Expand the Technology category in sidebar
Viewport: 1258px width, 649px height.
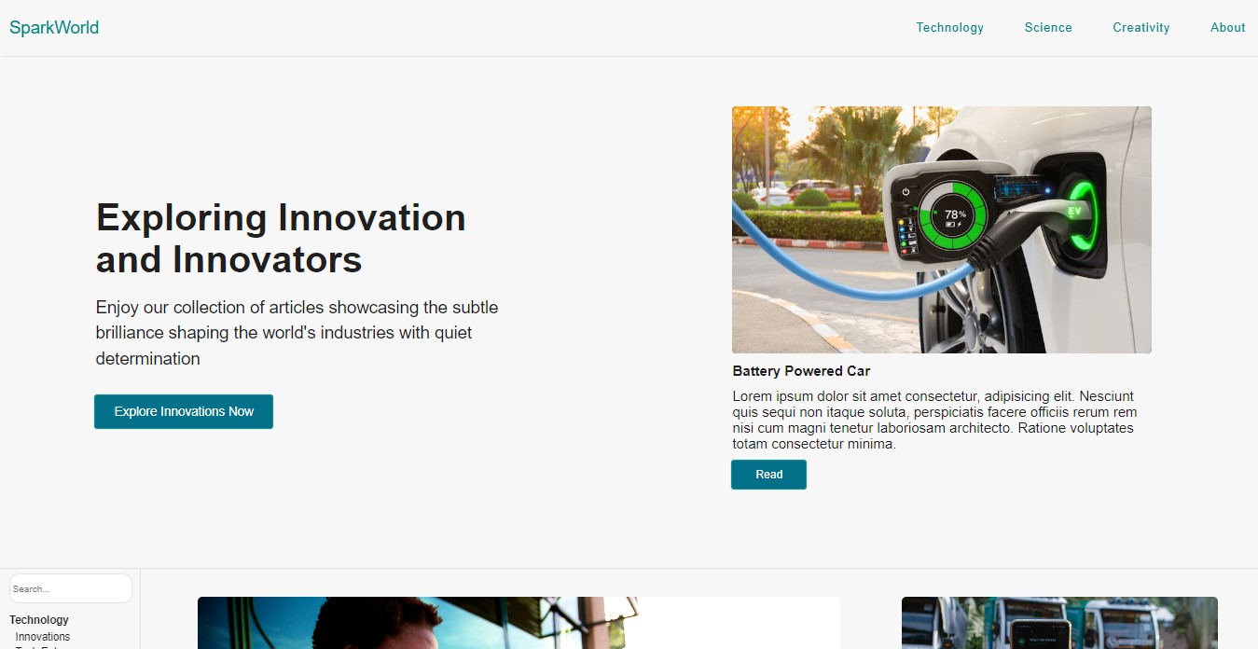pyautogui.click(x=39, y=620)
